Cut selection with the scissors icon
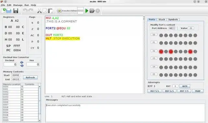 (39, 11)
